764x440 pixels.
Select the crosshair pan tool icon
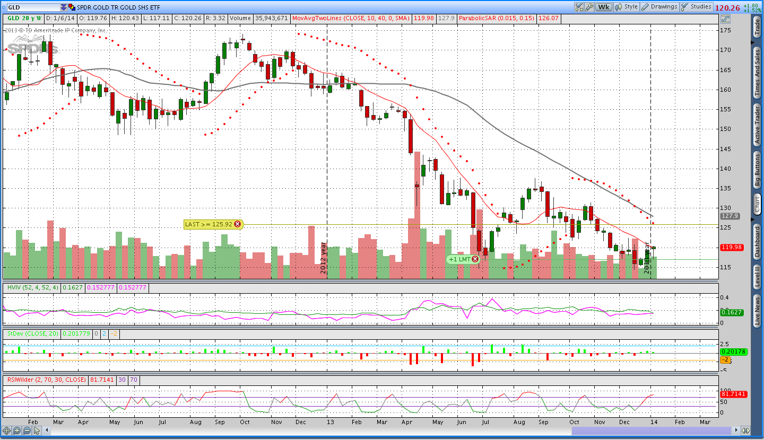(7, 430)
